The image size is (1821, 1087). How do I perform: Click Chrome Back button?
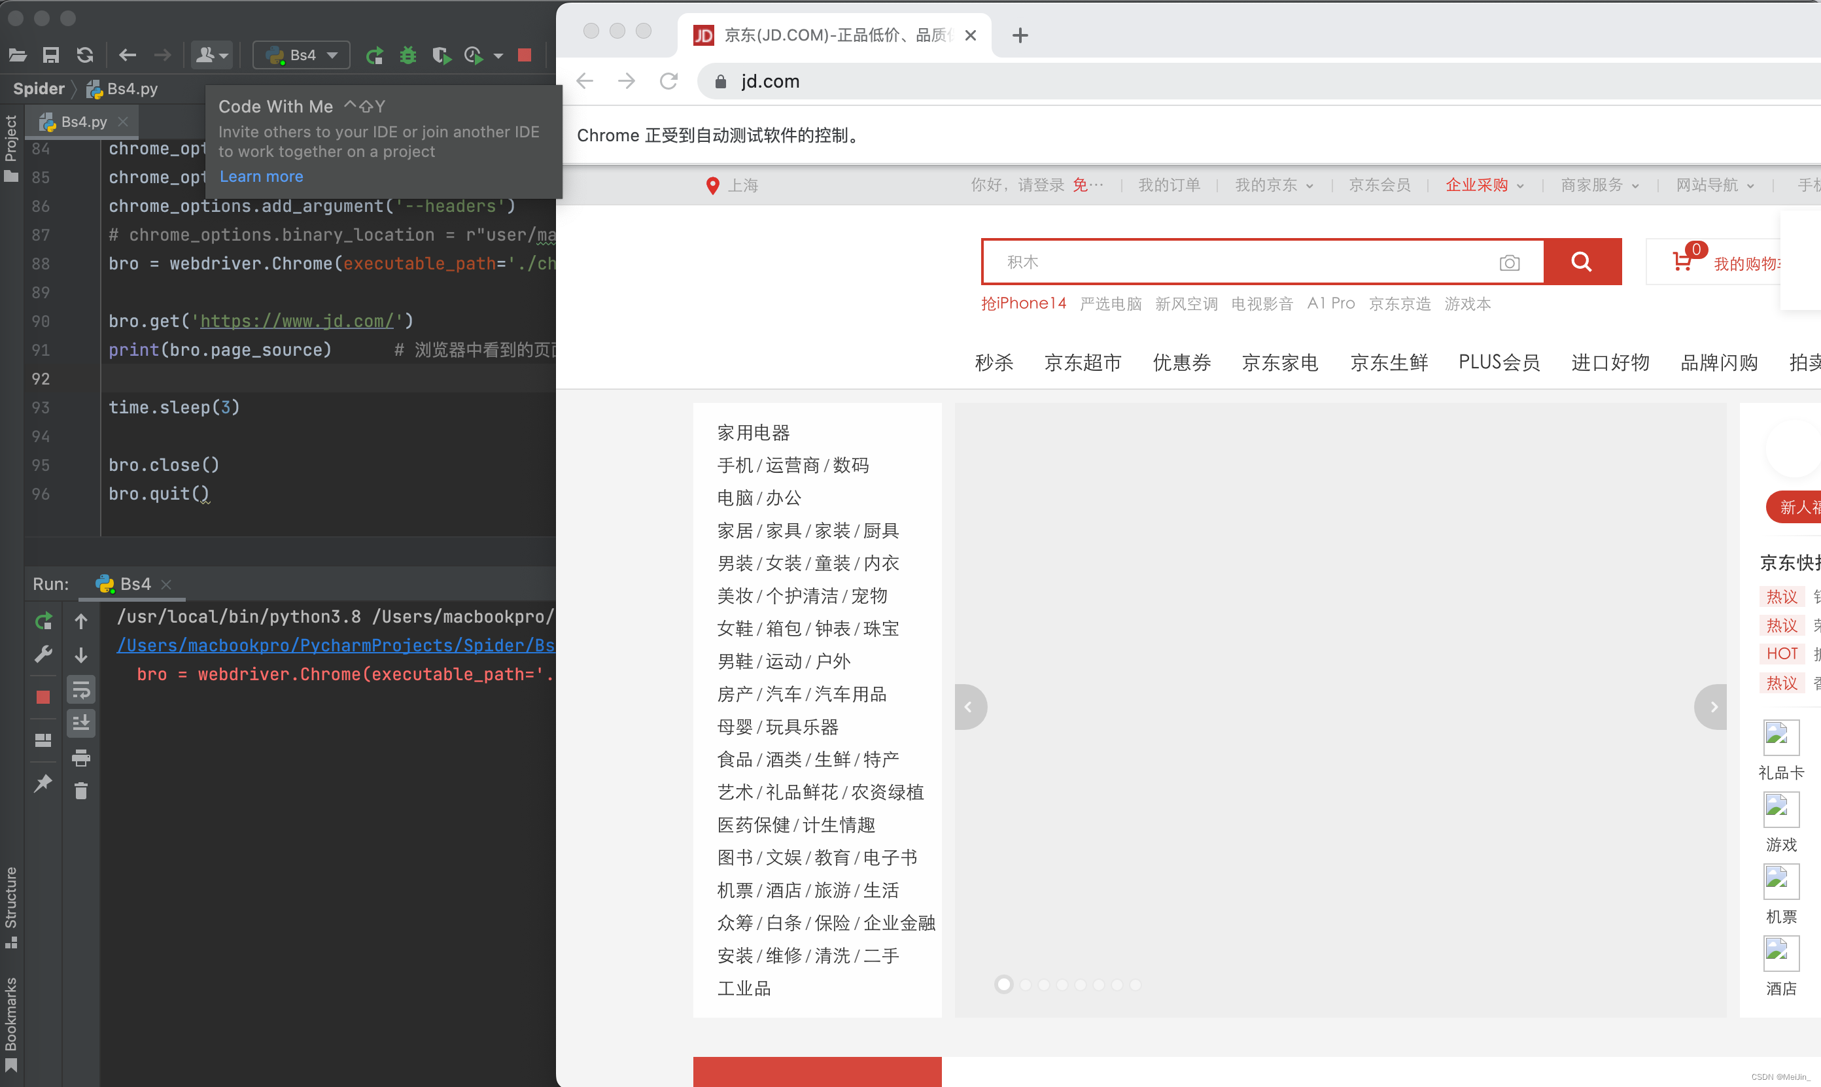coord(585,80)
